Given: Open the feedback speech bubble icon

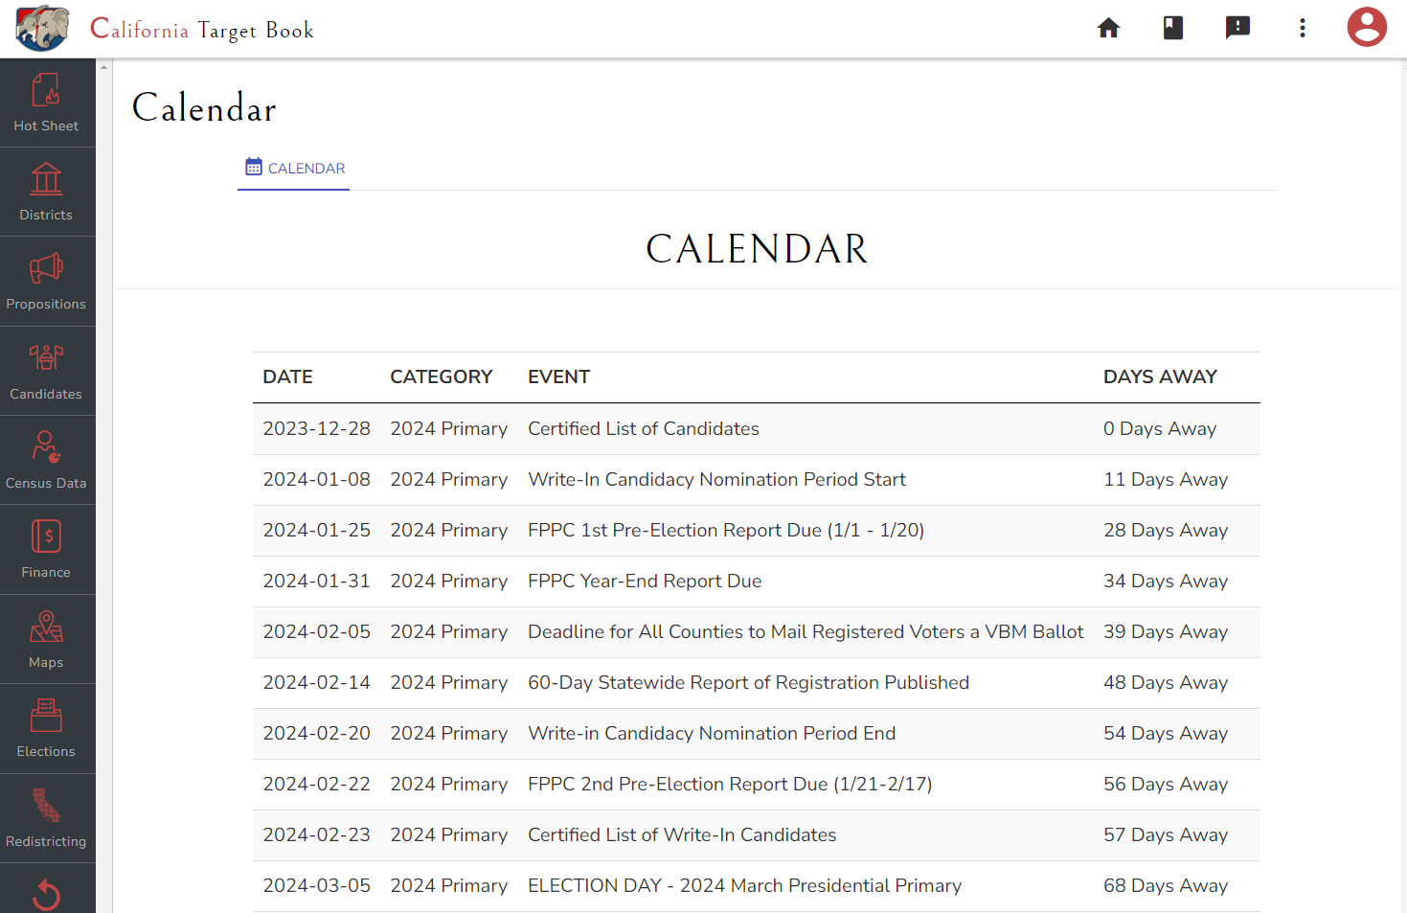Looking at the screenshot, I should 1237,28.
